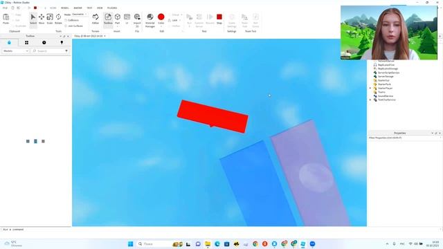Viewport: 443px width, 249px height.
Task: Switch to the MODEL ribbon tab
Action: tap(64, 8)
